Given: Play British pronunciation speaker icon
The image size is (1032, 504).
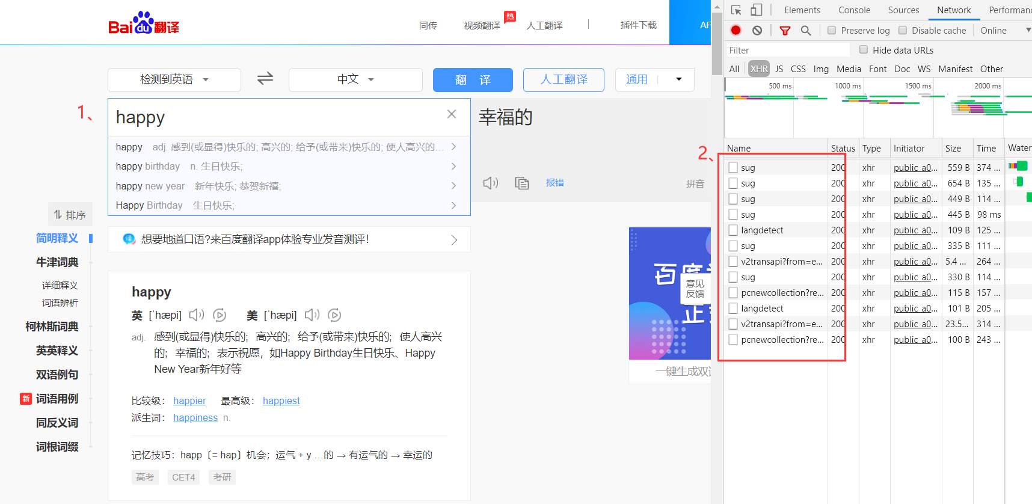Looking at the screenshot, I should tap(197, 315).
